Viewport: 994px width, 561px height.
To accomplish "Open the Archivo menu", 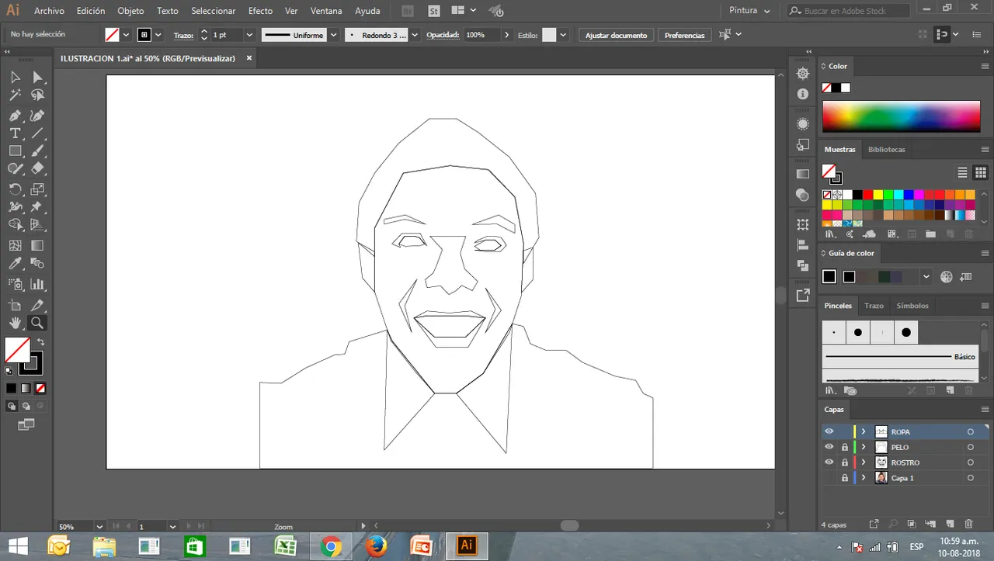I will pos(49,11).
